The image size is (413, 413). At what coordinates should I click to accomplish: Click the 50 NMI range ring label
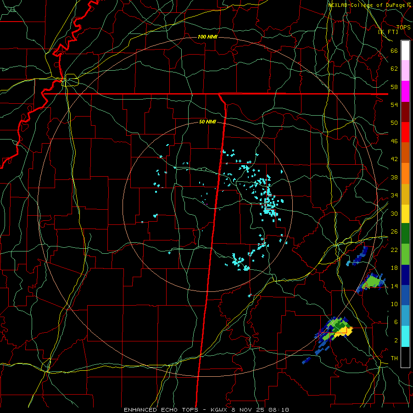pyautogui.click(x=207, y=122)
